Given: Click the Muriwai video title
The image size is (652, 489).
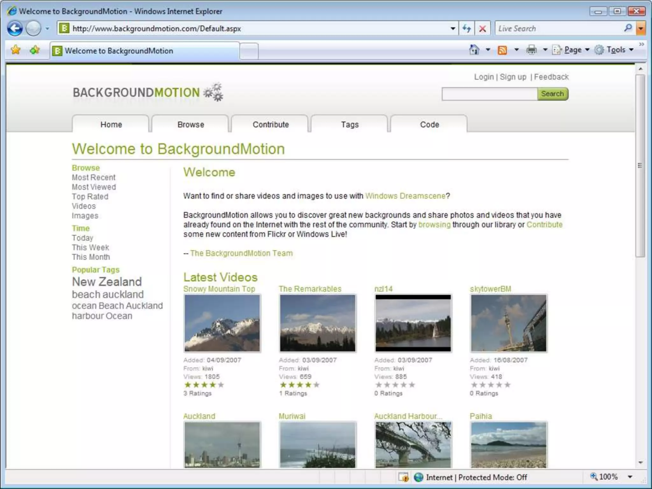Looking at the screenshot, I should [x=292, y=416].
